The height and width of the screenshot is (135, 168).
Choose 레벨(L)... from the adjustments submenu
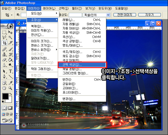pos(82,20)
